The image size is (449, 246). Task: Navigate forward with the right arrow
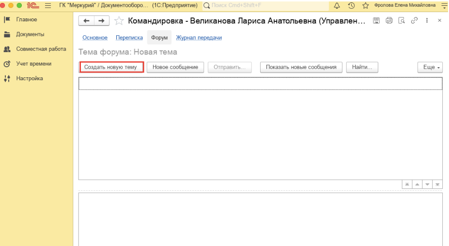(x=101, y=21)
